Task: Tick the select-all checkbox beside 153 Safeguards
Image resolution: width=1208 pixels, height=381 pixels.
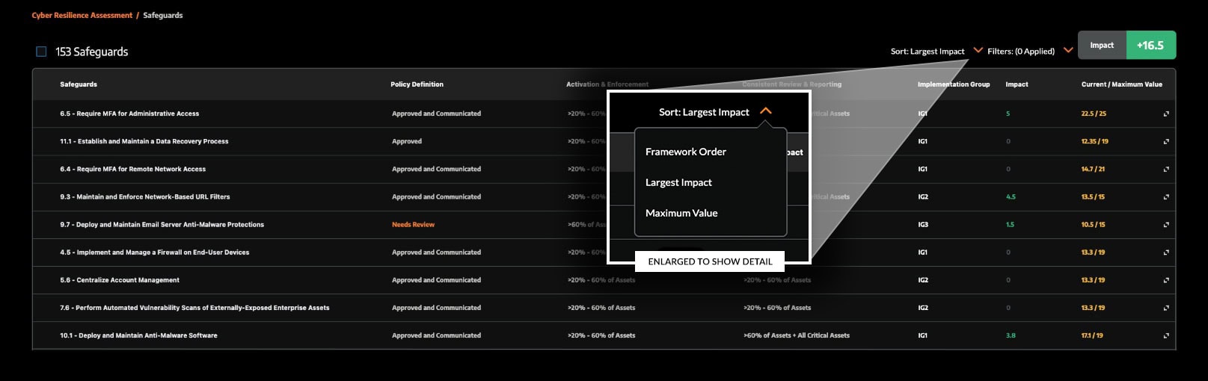Action: click(41, 52)
